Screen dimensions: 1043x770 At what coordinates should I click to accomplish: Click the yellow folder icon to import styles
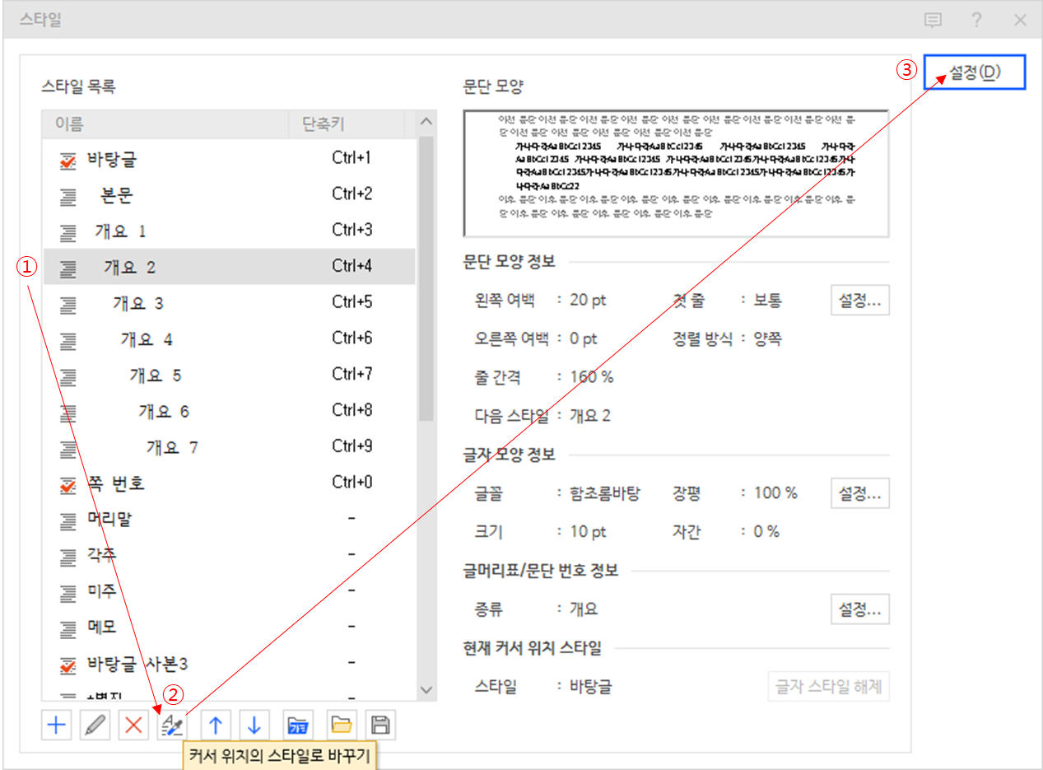341,725
